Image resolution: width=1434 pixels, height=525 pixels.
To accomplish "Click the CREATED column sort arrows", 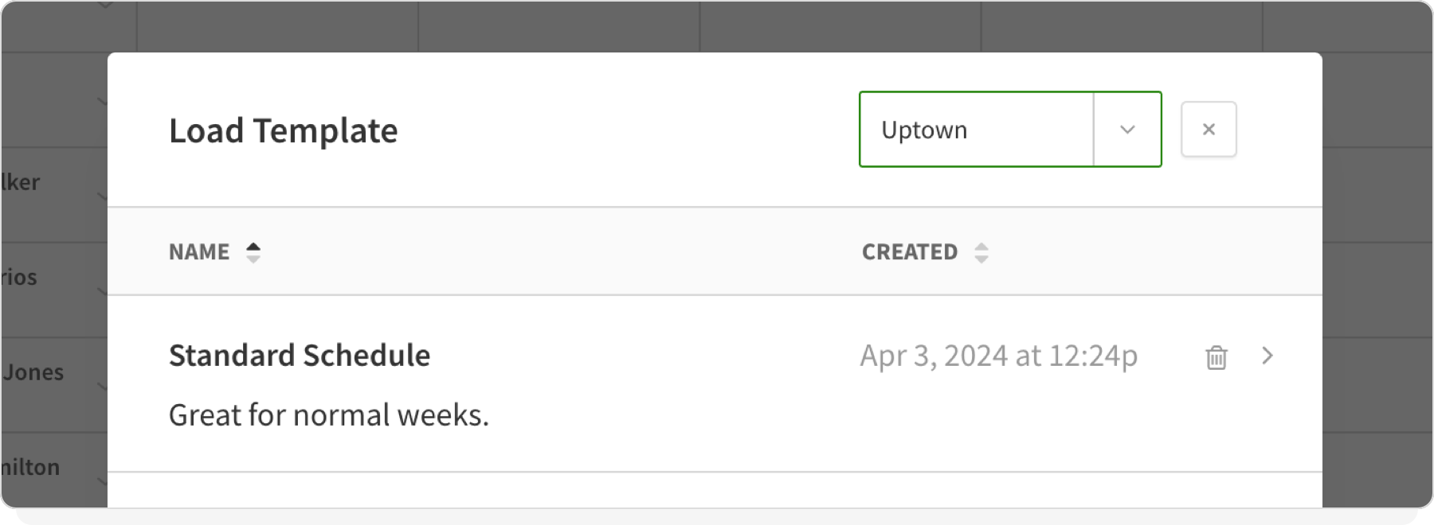I will point(981,252).
